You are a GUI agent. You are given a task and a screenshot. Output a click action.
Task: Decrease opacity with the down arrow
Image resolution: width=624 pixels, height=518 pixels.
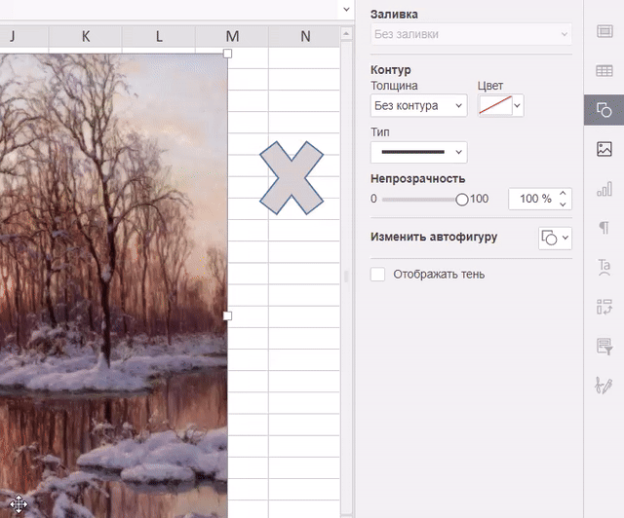point(563,203)
